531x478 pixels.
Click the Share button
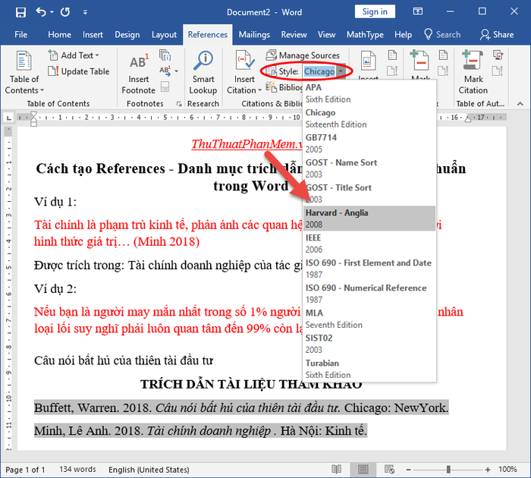(497, 35)
